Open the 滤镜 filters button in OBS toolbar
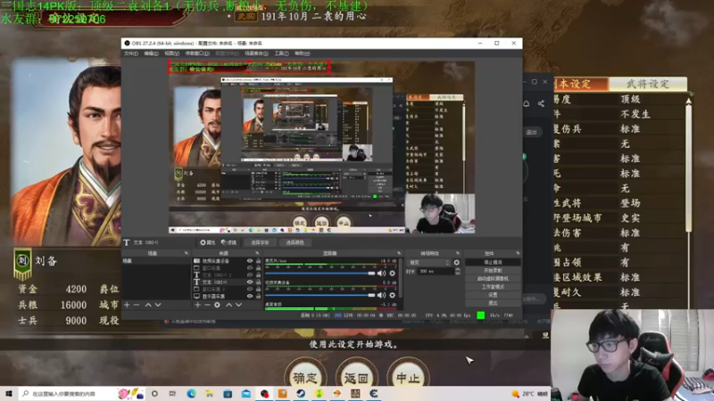 pyautogui.click(x=228, y=242)
